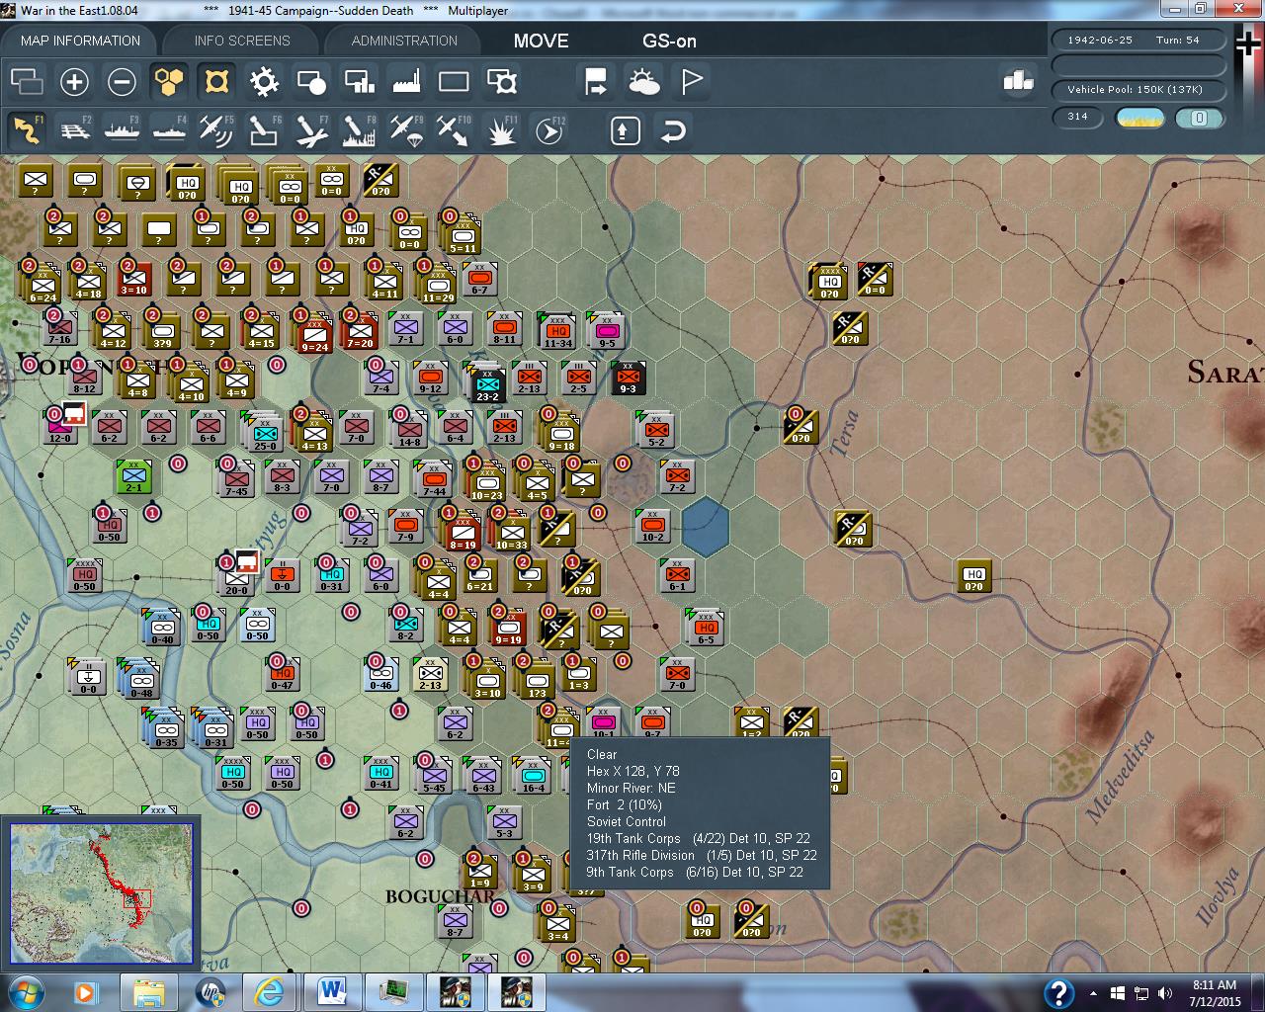
Task: Select the F2 rail move mode
Action: (x=74, y=129)
